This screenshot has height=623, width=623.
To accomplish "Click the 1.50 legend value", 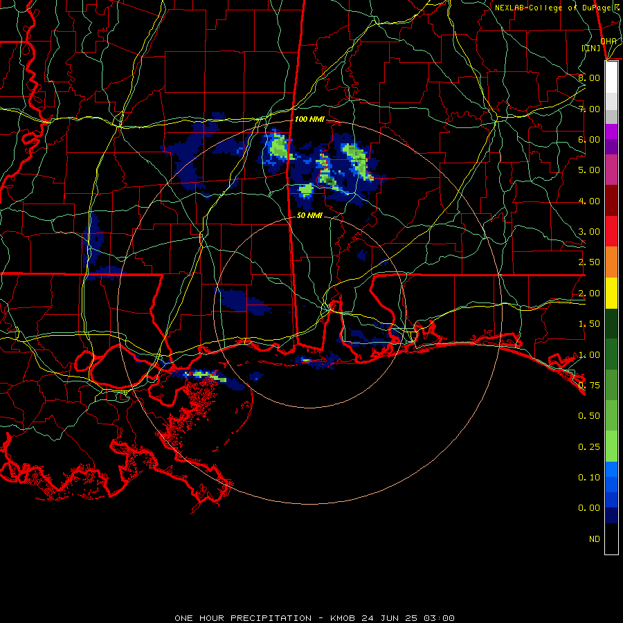I will pyautogui.click(x=589, y=324).
